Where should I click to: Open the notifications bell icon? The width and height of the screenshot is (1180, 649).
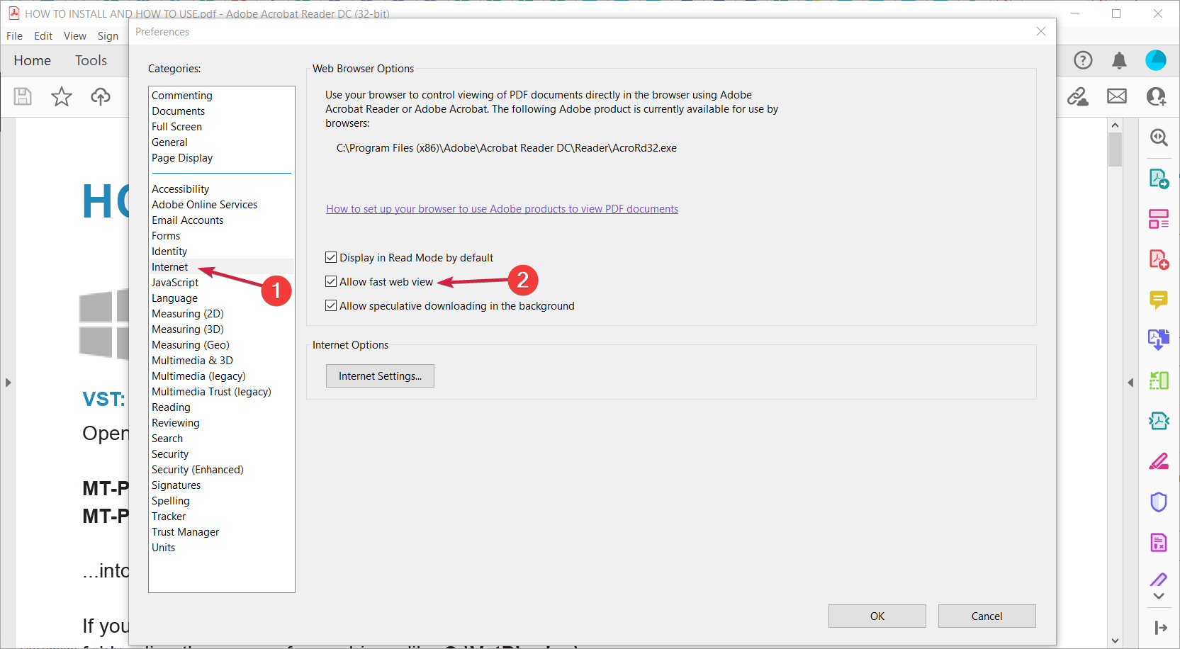coord(1119,60)
